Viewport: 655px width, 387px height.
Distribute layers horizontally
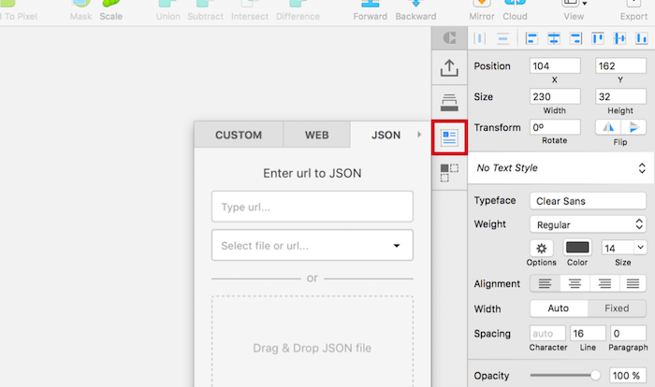[x=479, y=38]
